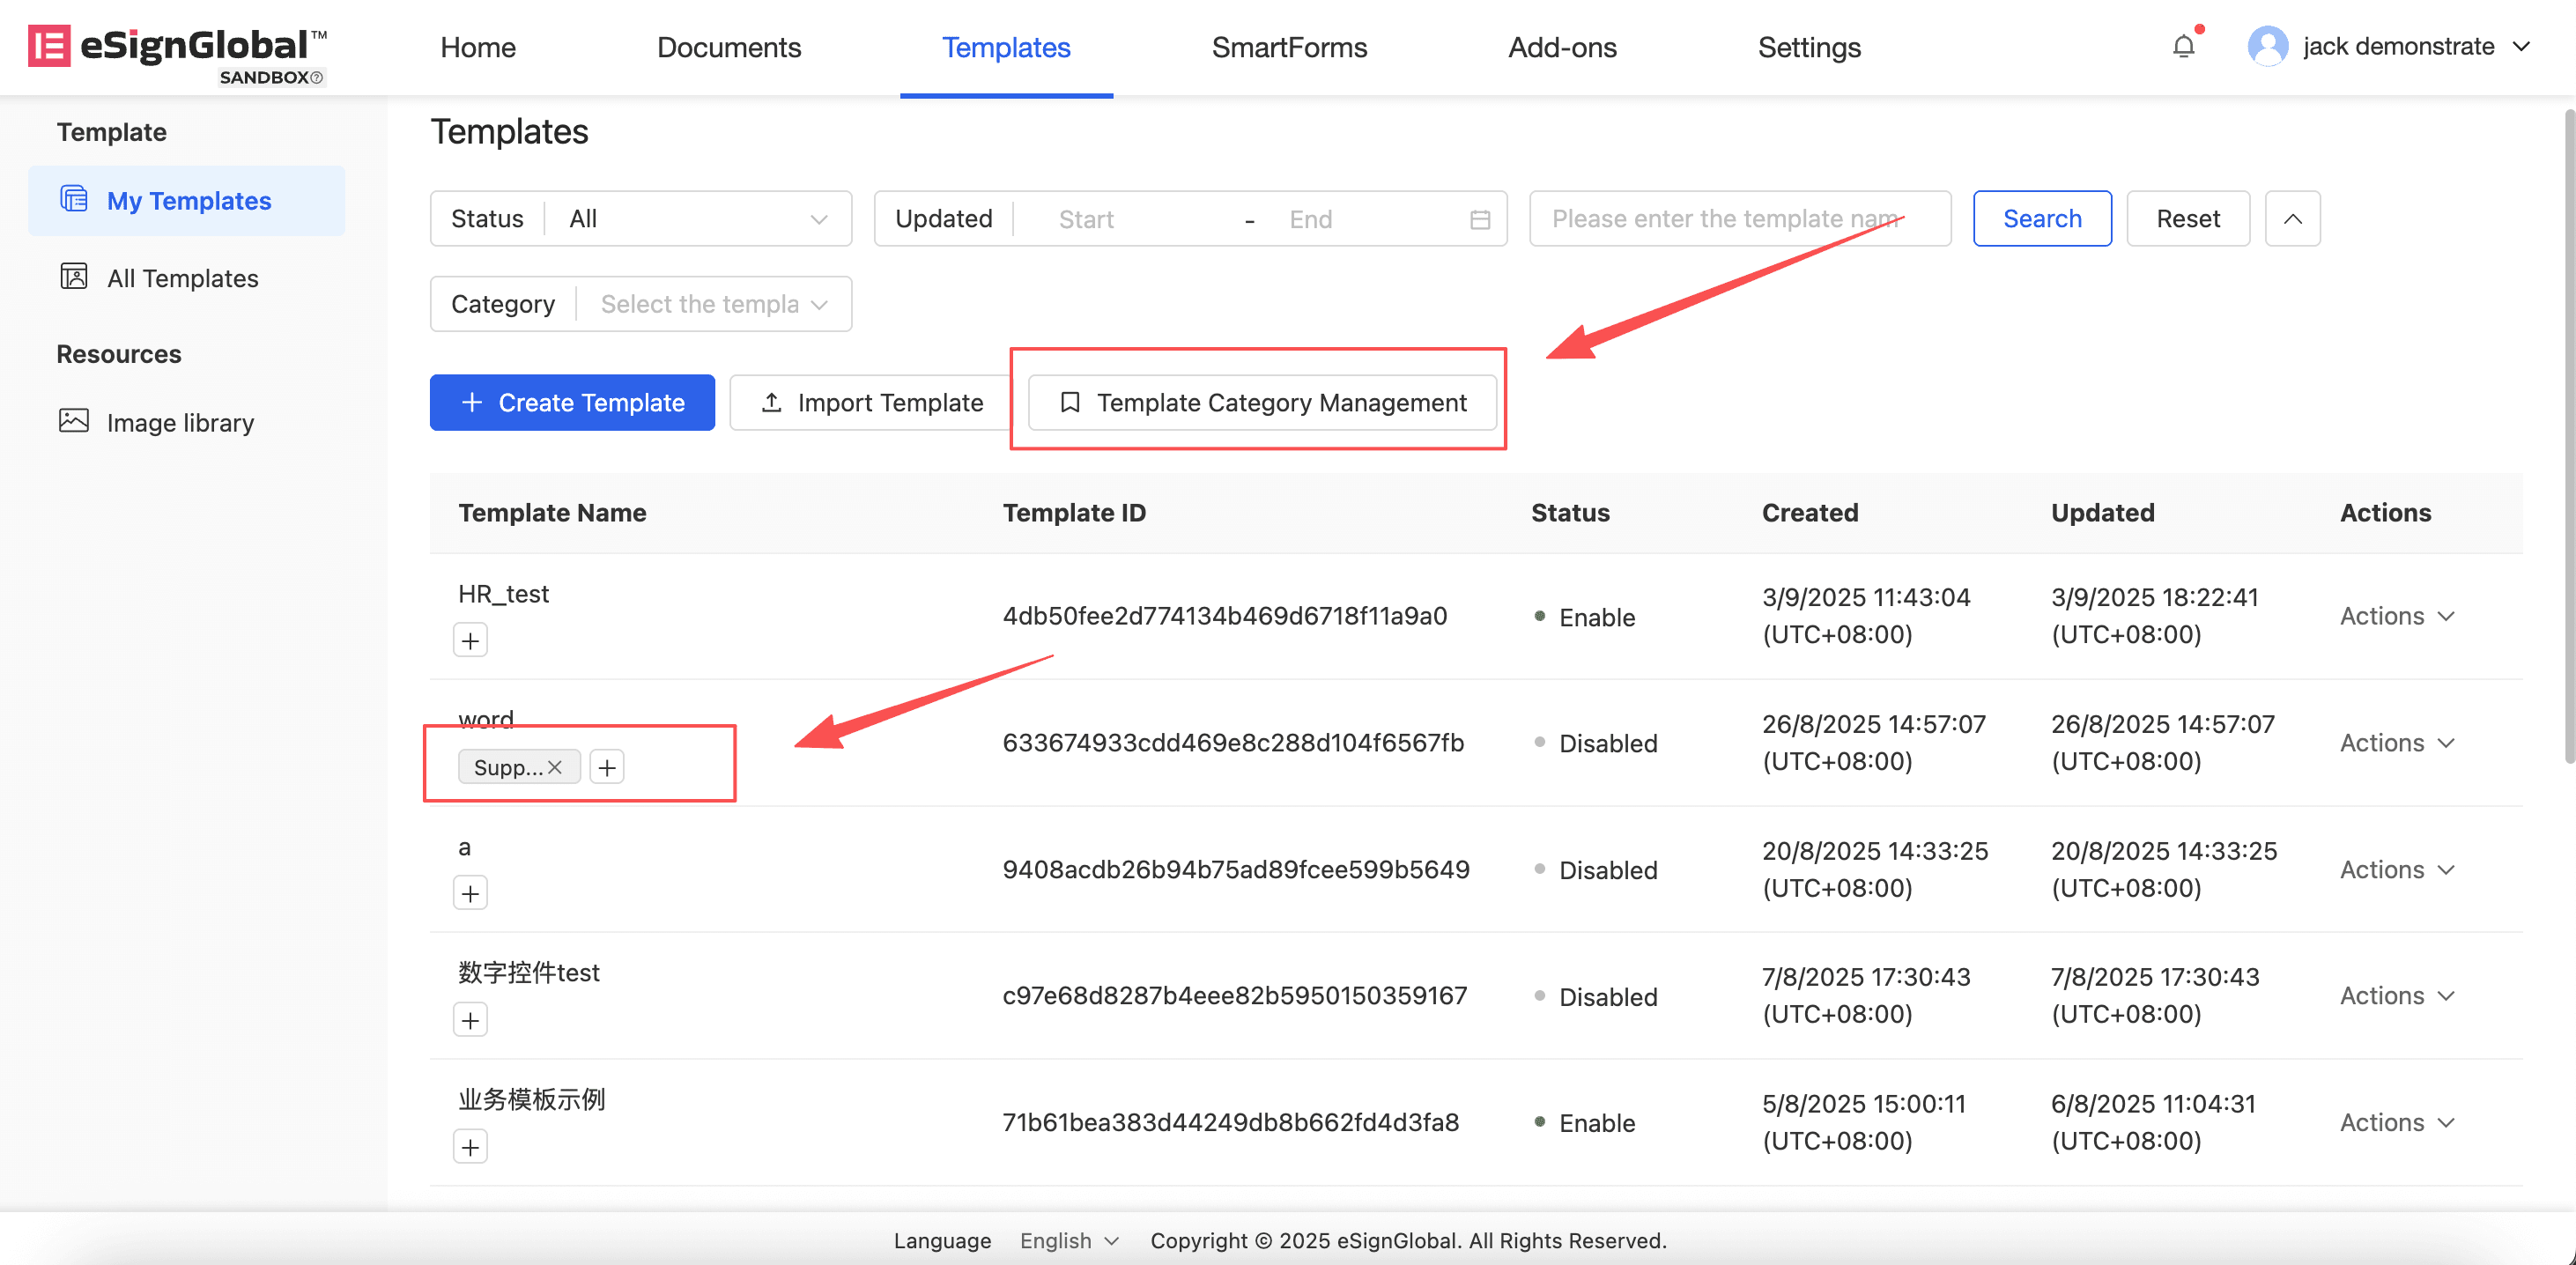Click the notification bell icon

[x=2183, y=47]
